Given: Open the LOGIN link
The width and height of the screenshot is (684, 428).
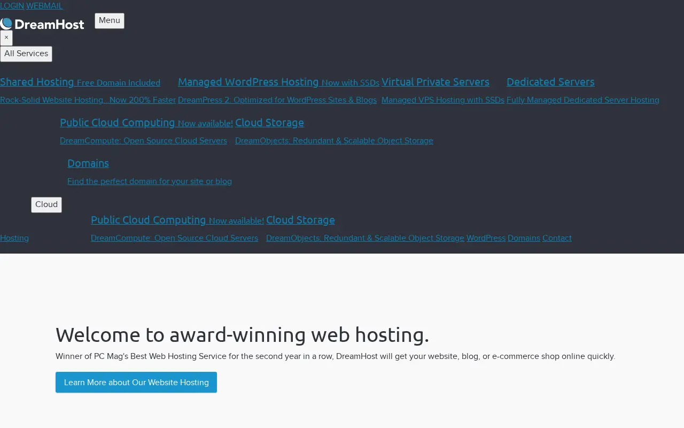Looking at the screenshot, I should [x=12, y=6].
